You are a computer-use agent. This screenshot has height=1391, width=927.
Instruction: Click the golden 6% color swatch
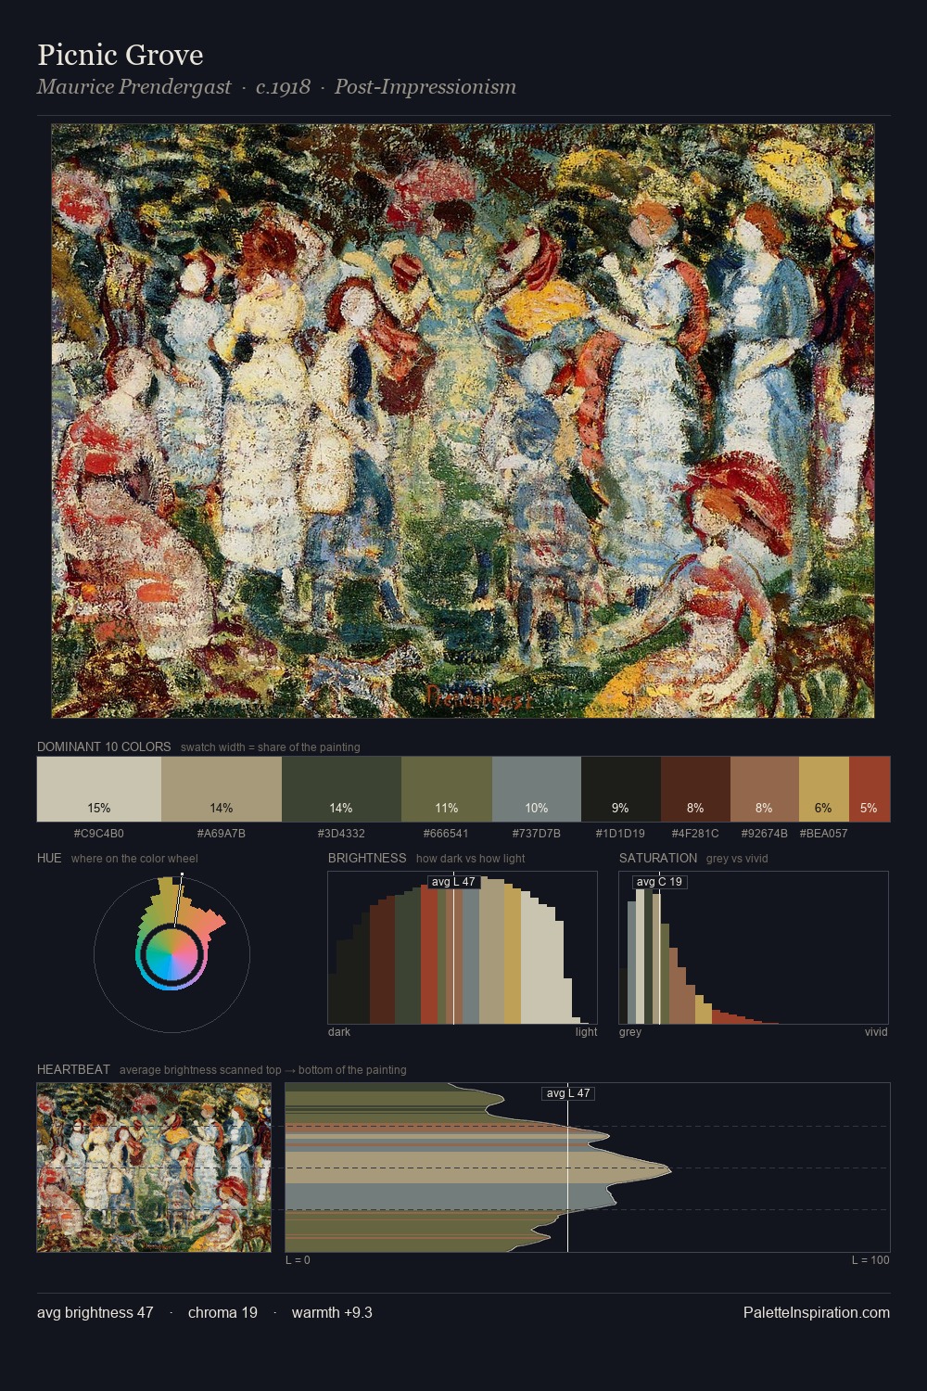tap(824, 789)
